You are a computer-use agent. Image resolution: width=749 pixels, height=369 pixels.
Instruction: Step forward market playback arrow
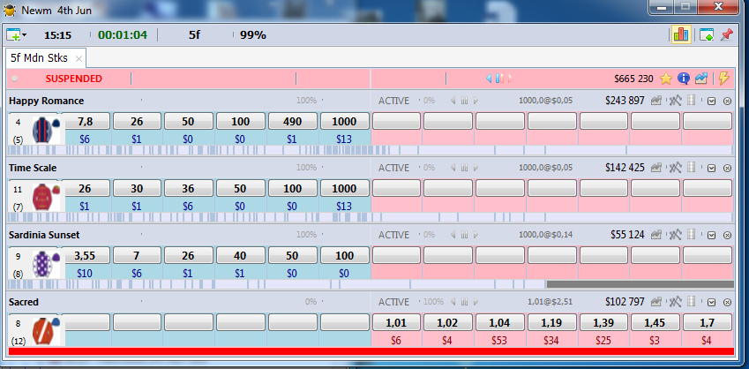pyautogui.click(x=511, y=79)
